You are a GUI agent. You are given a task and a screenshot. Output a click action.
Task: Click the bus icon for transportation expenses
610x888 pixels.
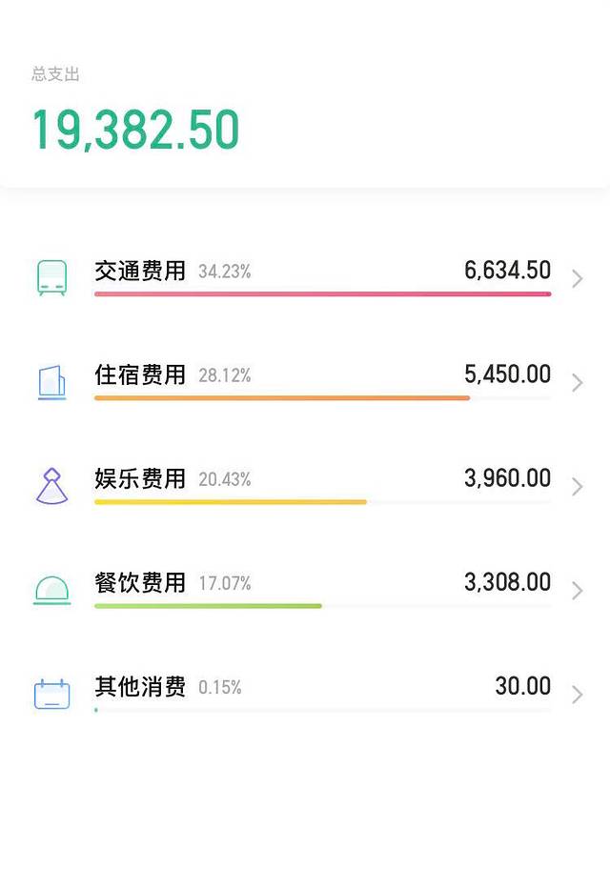[51, 277]
